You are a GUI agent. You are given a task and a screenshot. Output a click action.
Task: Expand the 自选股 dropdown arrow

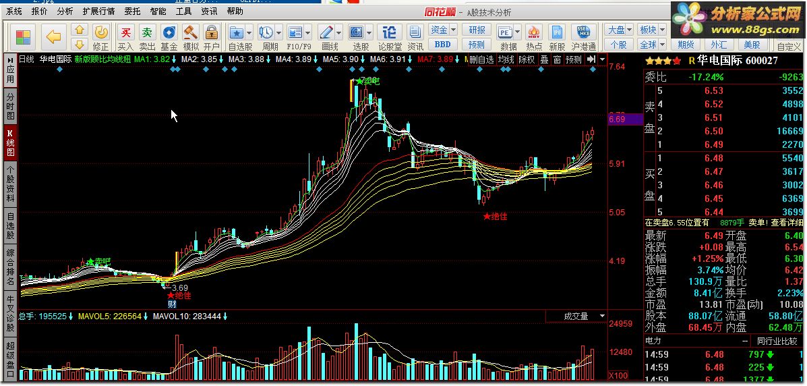(249, 32)
